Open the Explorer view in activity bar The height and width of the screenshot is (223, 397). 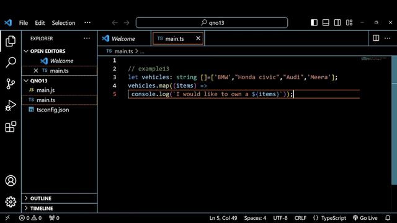click(11, 41)
